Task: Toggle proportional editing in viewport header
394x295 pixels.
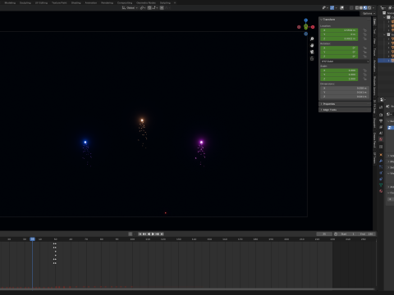Action: tap(162, 7)
